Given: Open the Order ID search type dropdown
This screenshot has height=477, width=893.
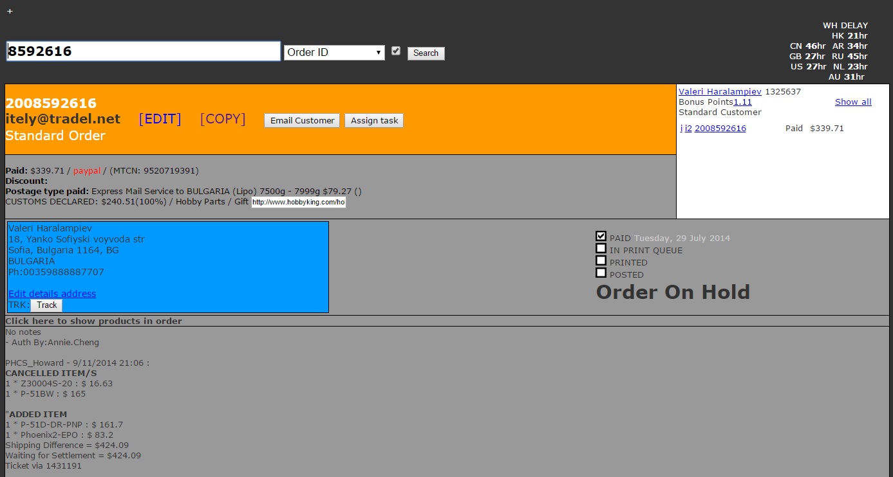Looking at the screenshot, I should [334, 53].
